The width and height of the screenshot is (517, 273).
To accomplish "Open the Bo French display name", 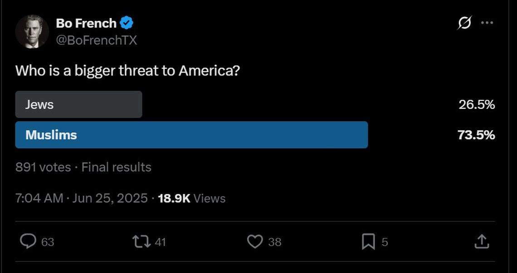I will (x=86, y=23).
